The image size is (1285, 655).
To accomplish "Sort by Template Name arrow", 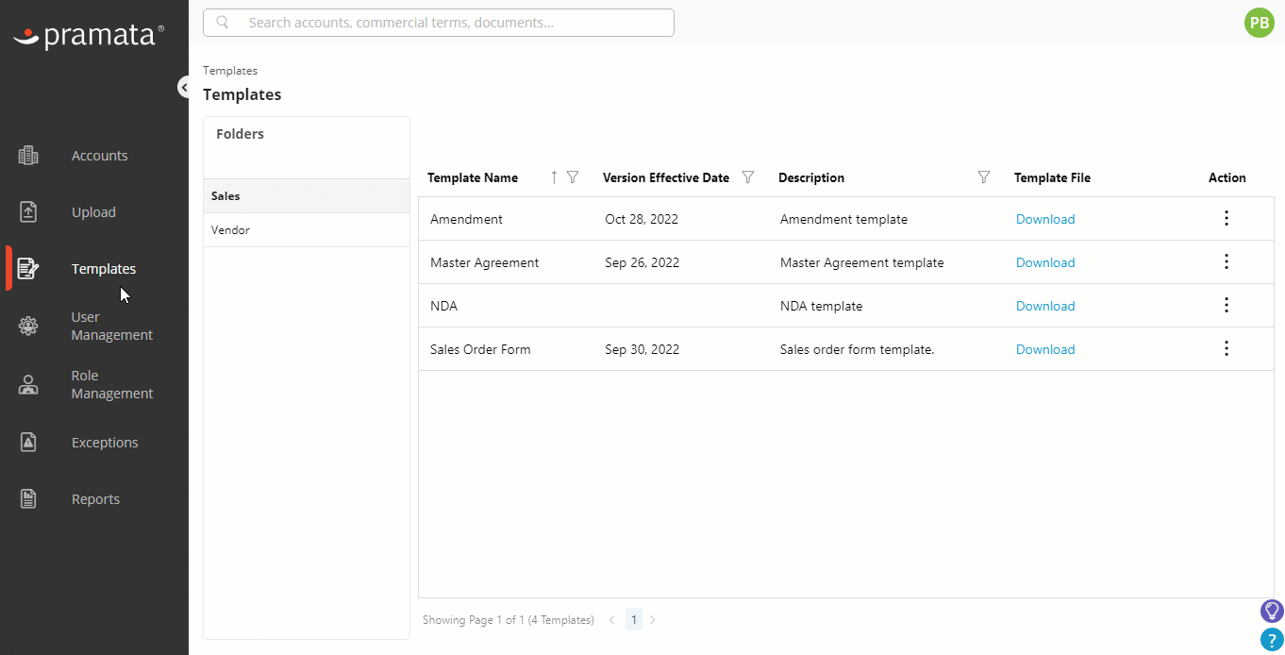I will 554,177.
